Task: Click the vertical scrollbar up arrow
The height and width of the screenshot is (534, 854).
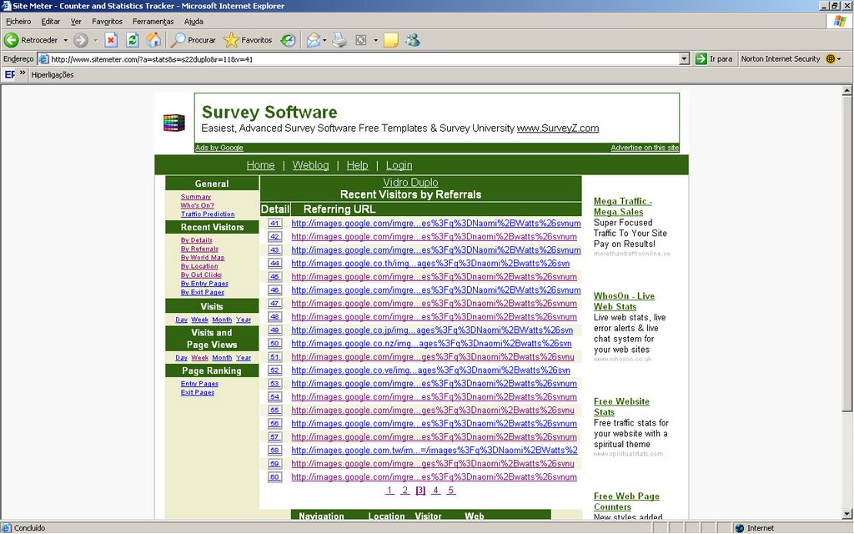Action: 847,90
